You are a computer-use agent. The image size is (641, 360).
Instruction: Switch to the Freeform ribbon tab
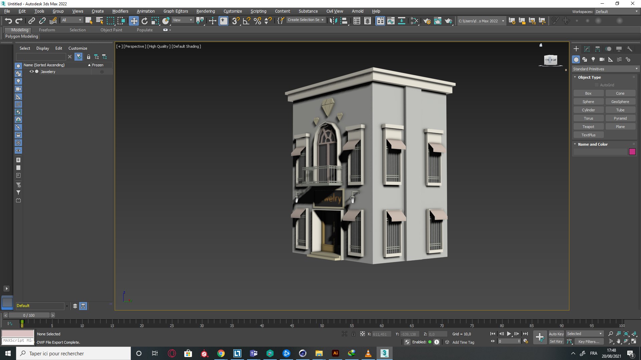[x=47, y=30]
